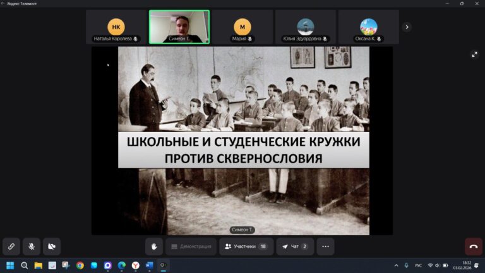
Task: Click the chat unread badge 2
Action: 304,246
